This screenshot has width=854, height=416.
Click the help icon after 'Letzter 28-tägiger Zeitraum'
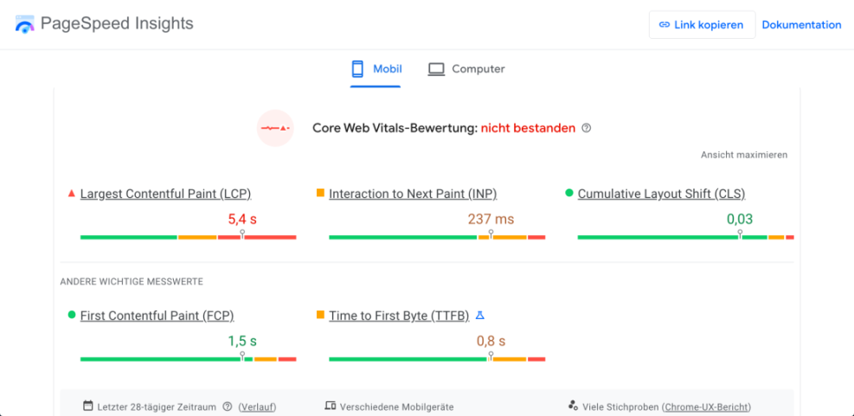tap(228, 406)
